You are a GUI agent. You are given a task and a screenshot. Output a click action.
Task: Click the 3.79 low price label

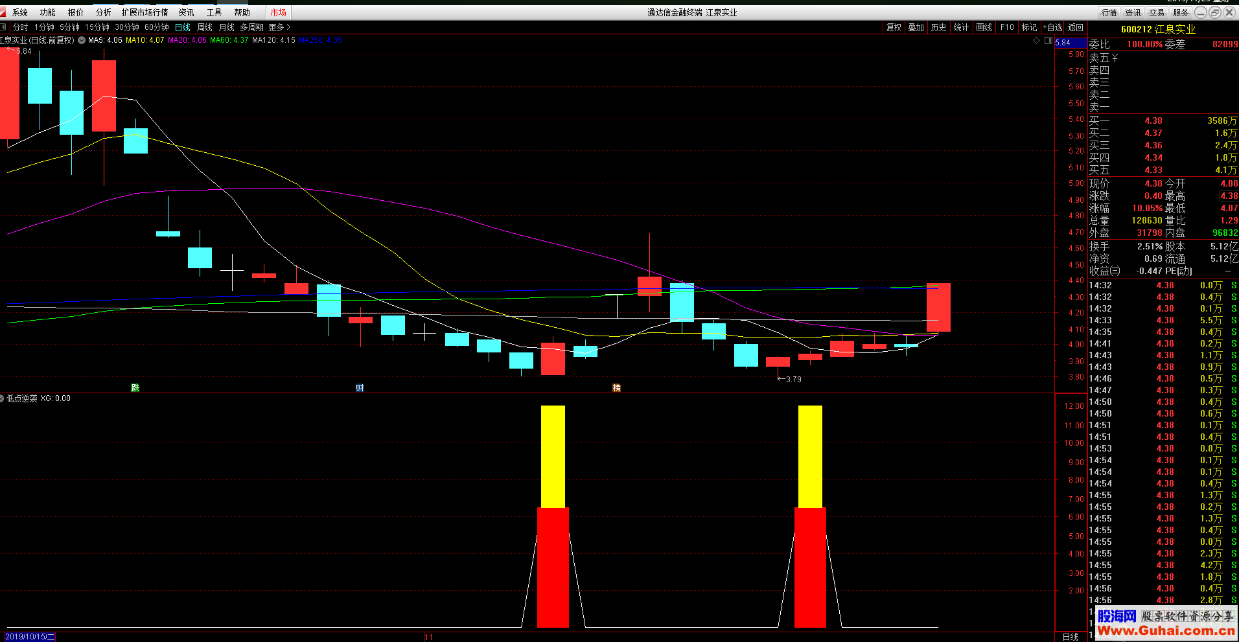point(794,380)
